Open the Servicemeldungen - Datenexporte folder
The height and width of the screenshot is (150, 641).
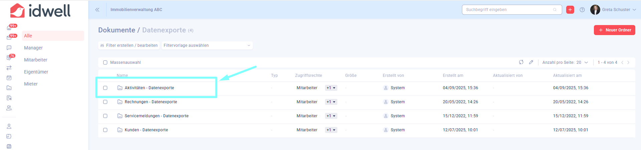(156, 116)
